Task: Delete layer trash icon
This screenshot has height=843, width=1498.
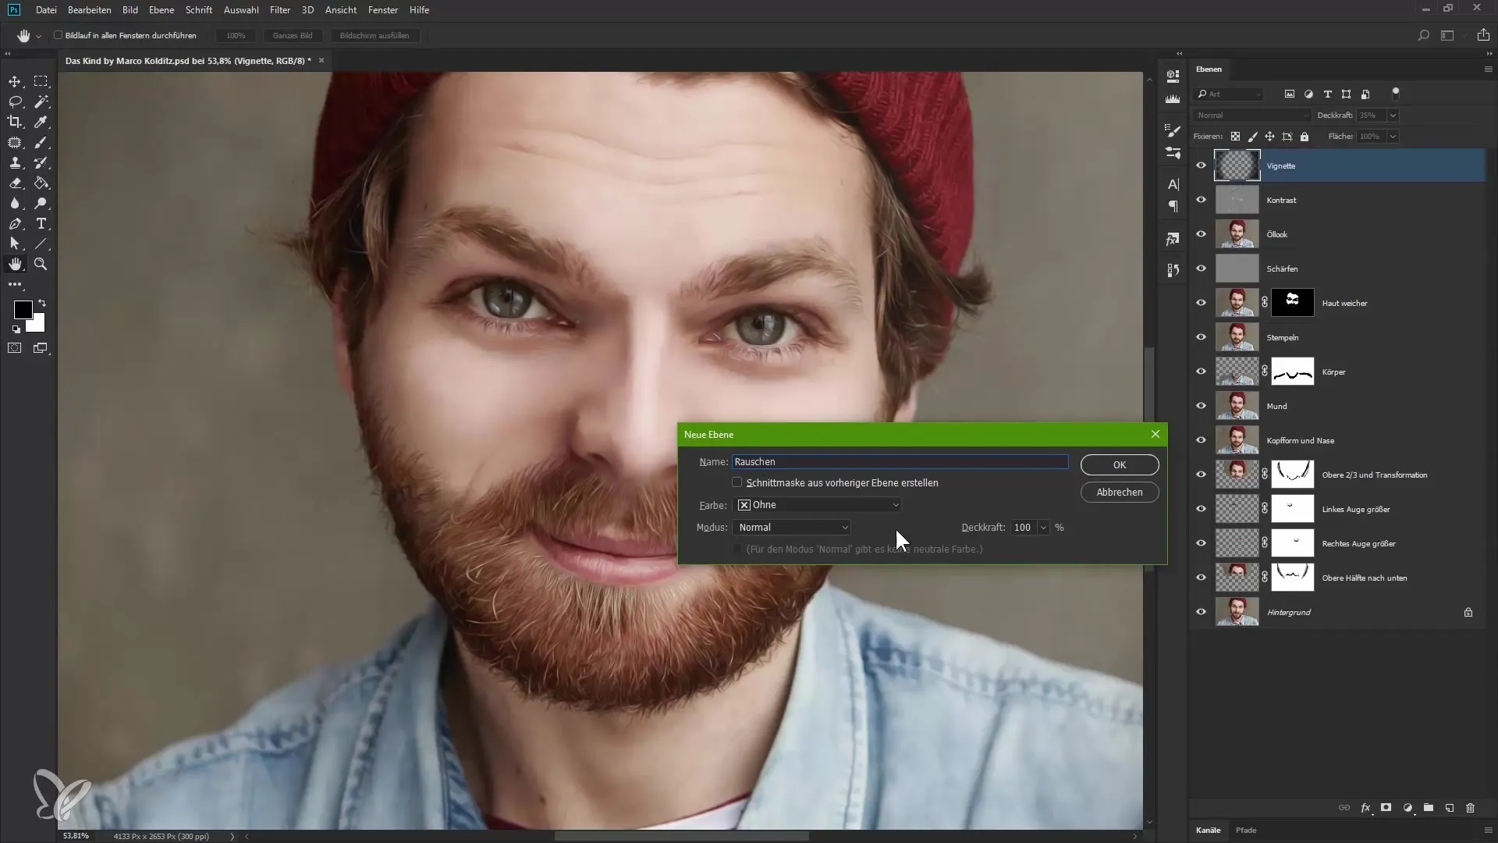Action: 1471,808
